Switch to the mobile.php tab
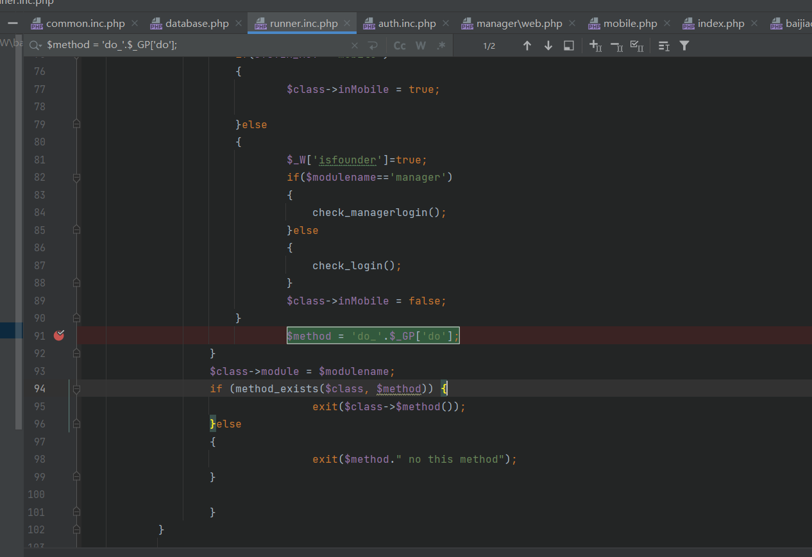Screen dimensions: 812x557 630,23
